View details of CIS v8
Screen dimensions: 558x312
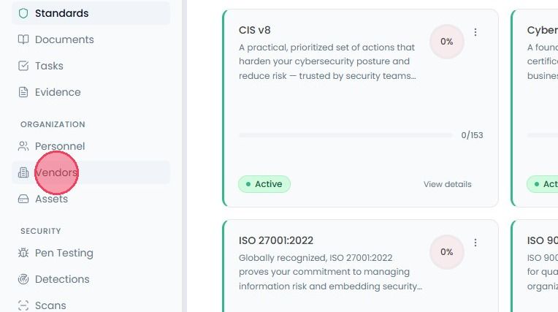coord(447,184)
